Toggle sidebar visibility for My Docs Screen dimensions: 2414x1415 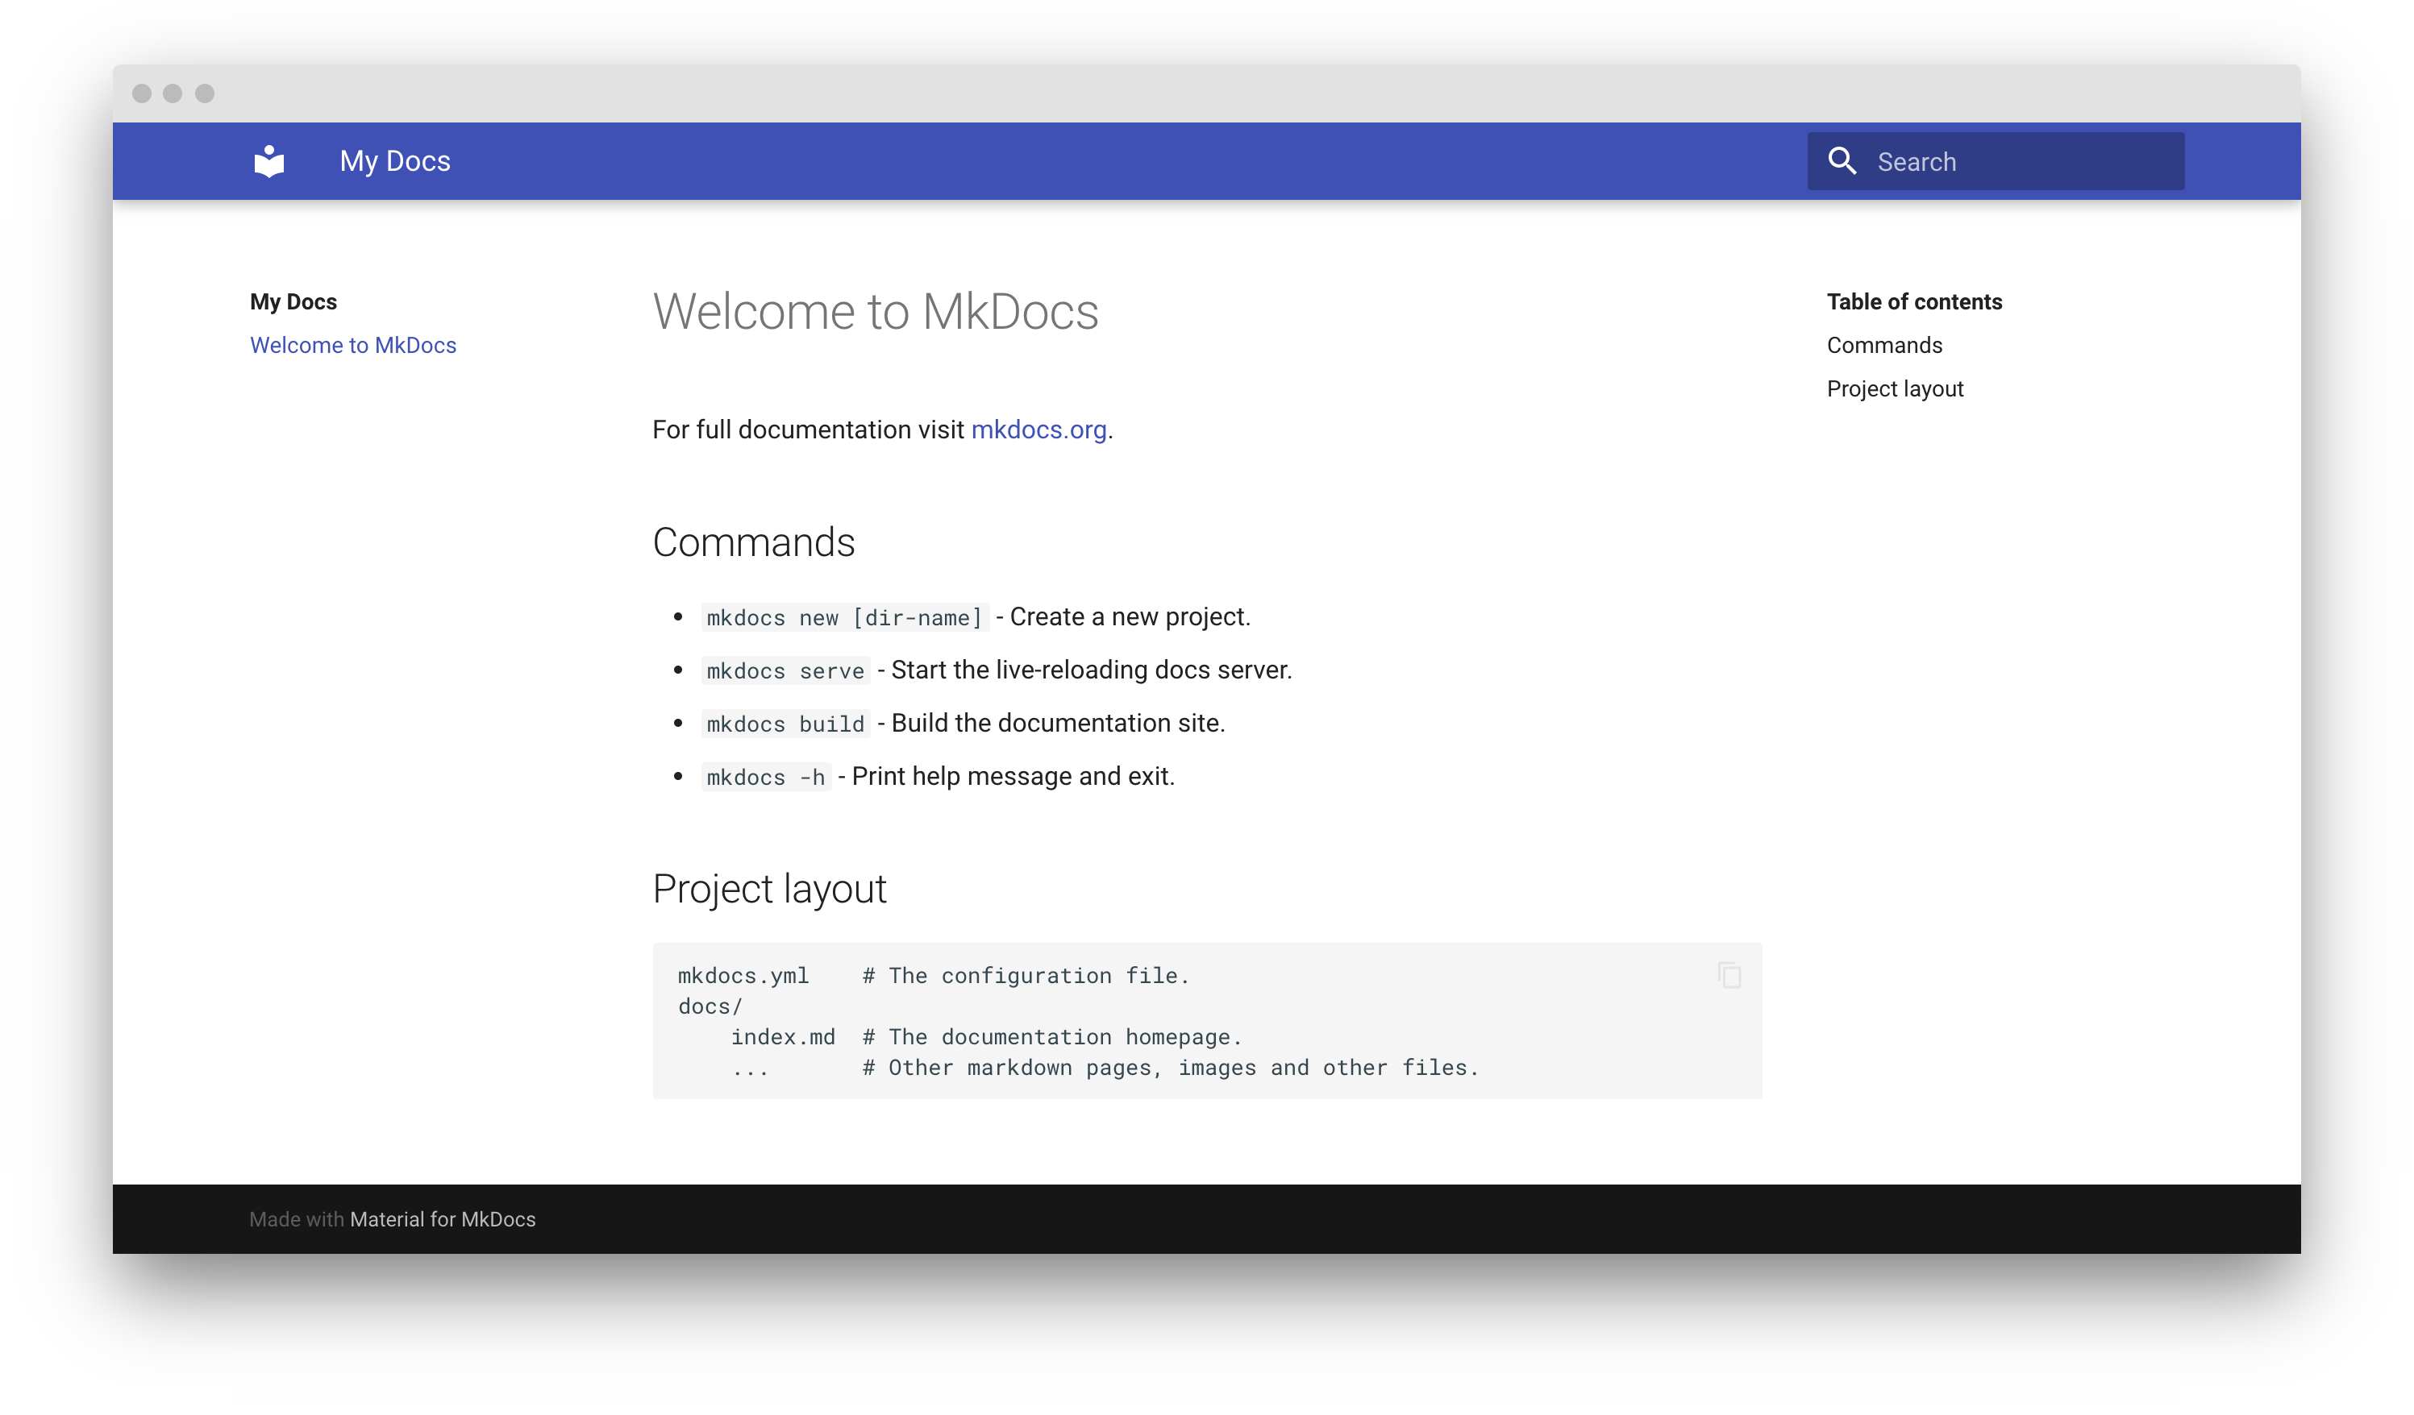[x=269, y=160]
